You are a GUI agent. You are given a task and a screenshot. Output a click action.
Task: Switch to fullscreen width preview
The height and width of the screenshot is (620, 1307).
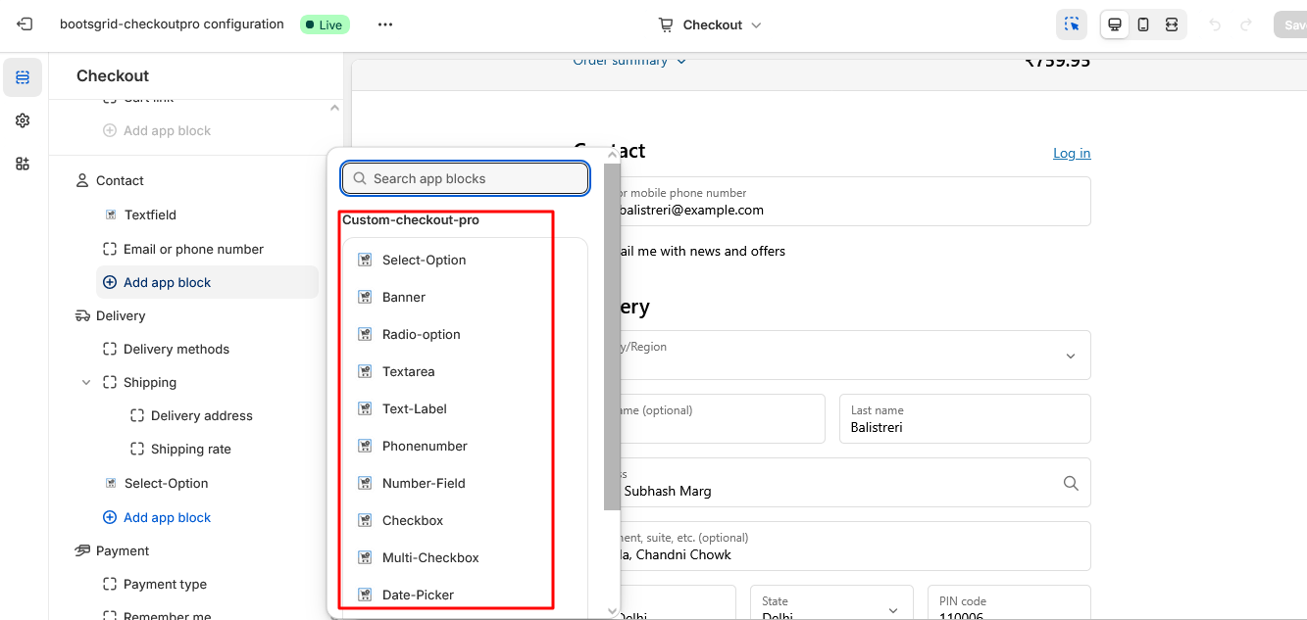coord(1172,24)
